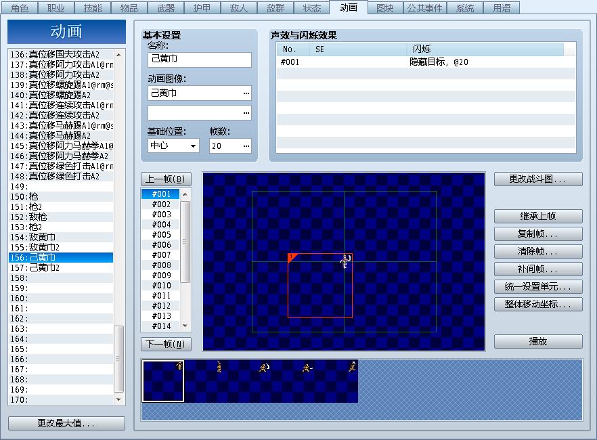Click the 上一帧(B) button

coord(166,179)
